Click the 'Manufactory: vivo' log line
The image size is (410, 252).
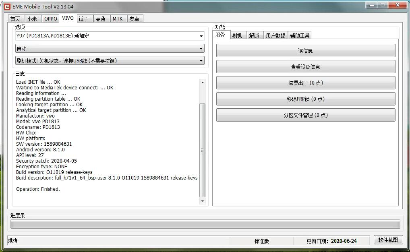tap(35, 116)
